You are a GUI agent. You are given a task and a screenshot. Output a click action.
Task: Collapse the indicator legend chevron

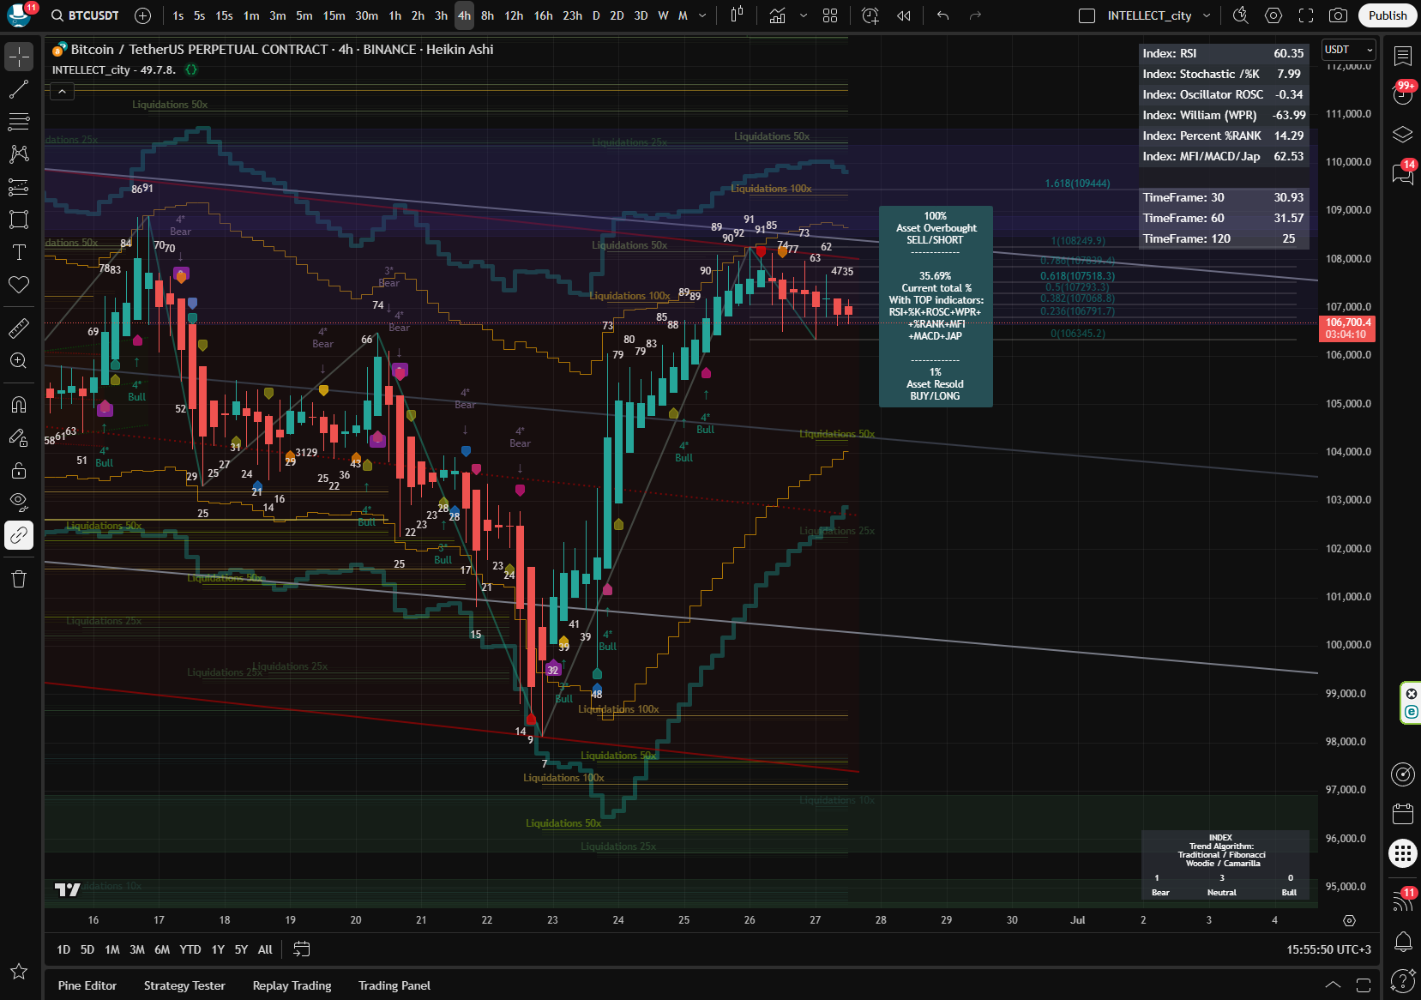(62, 91)
